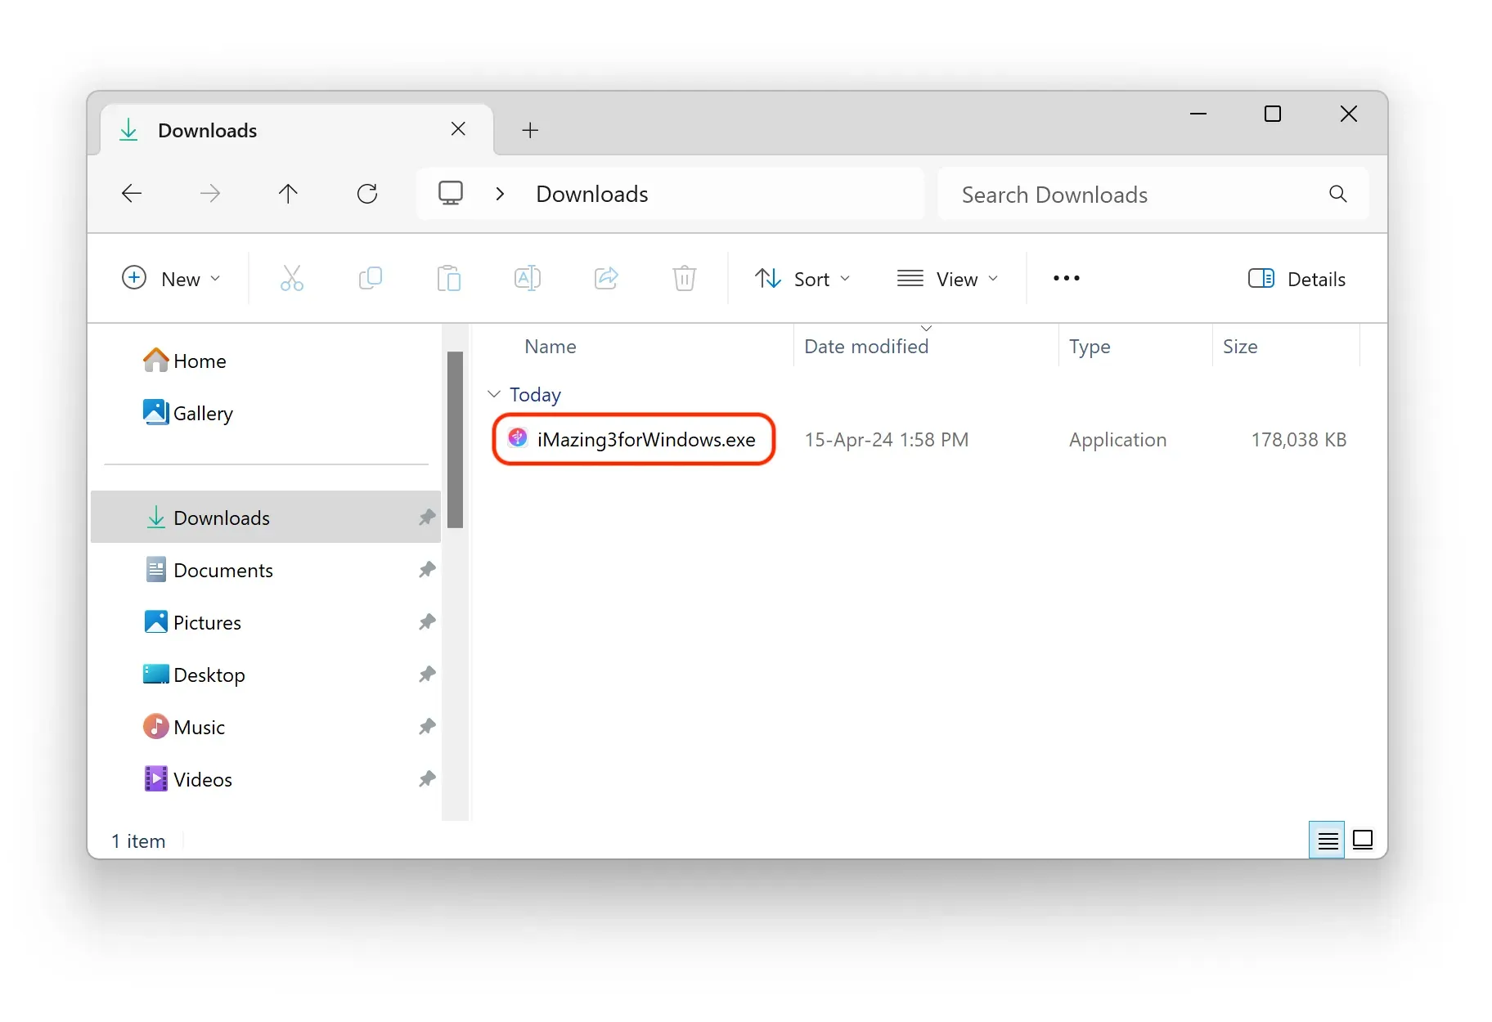The height and width of the screenshot is (1022, 1492).
Task: Share the selected file
Action: 605,278
